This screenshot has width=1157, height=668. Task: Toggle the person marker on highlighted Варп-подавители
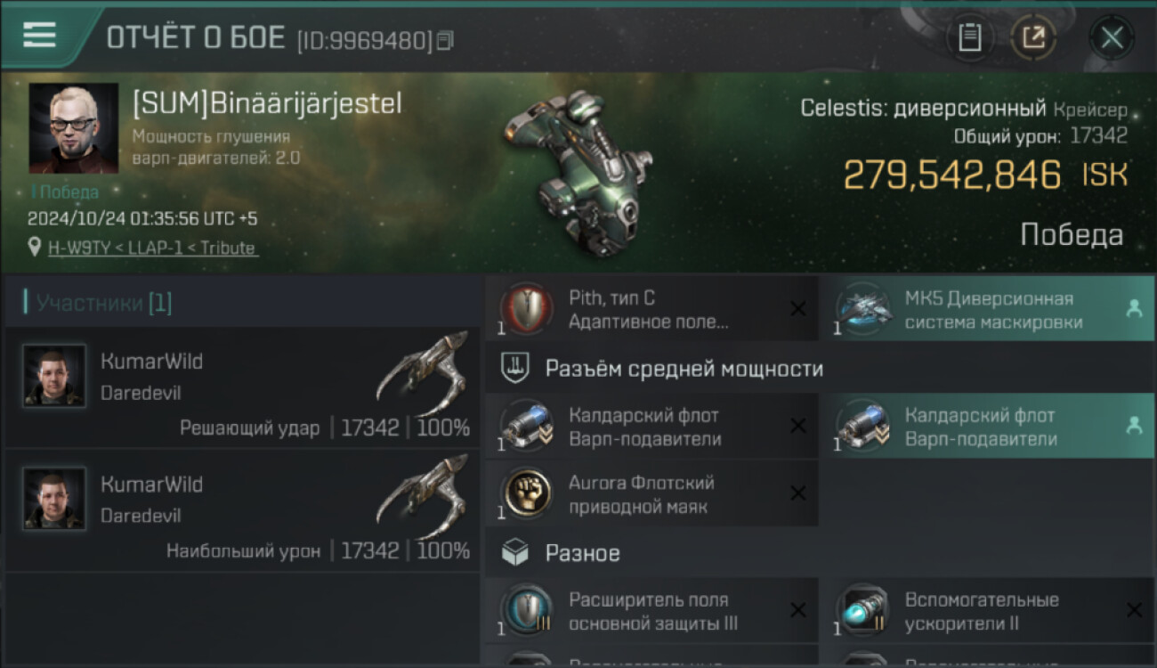click(x=1134, y=426)
